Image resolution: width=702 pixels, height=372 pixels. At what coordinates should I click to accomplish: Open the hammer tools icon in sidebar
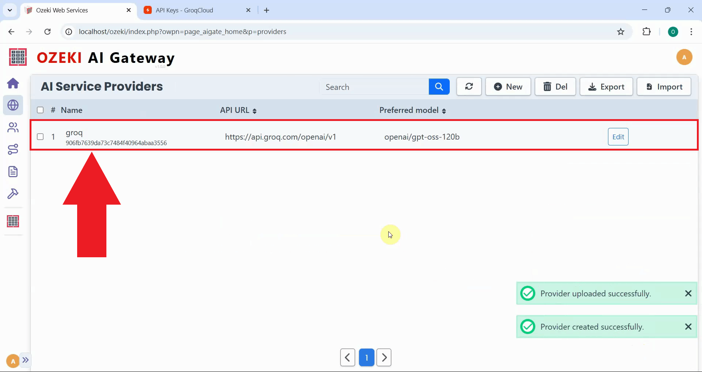(13, 194)
